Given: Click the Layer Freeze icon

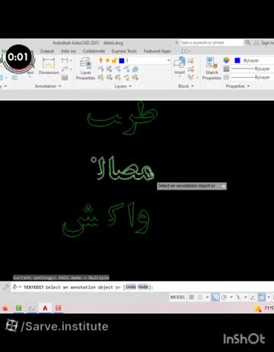Looking at the screenshot, I should [118, 69].
